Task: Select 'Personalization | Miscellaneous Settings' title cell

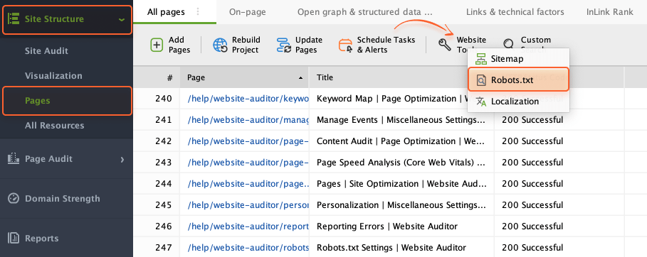Action: (401, 205)
